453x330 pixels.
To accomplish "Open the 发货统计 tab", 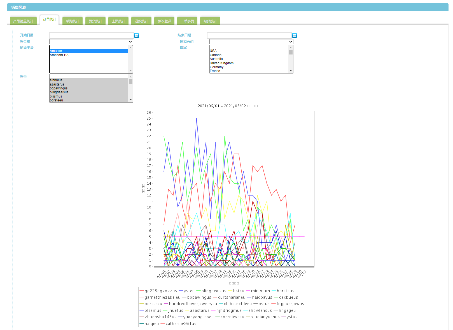I will (x=95, y=21).
